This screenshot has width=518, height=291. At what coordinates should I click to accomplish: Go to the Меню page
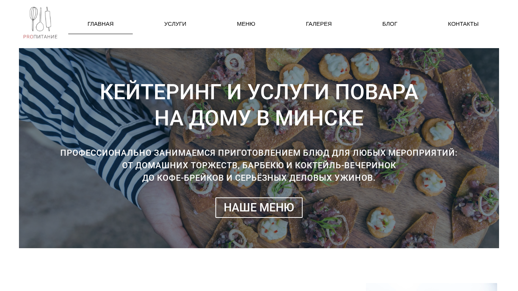point(246,24)
